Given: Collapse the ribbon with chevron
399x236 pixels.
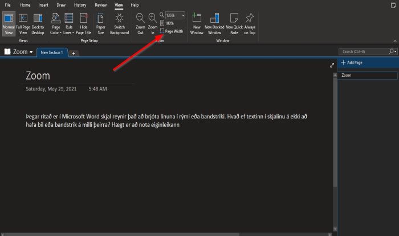Looking at the screenshot, I should [394, 41].
